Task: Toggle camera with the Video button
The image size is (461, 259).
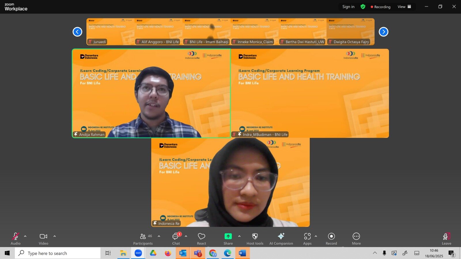Action: pos(44,239)
